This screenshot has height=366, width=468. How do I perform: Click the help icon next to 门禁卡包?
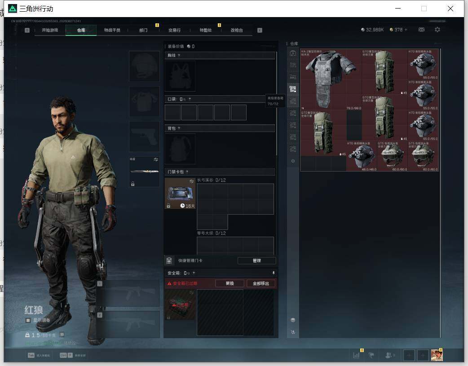point(187,172)
